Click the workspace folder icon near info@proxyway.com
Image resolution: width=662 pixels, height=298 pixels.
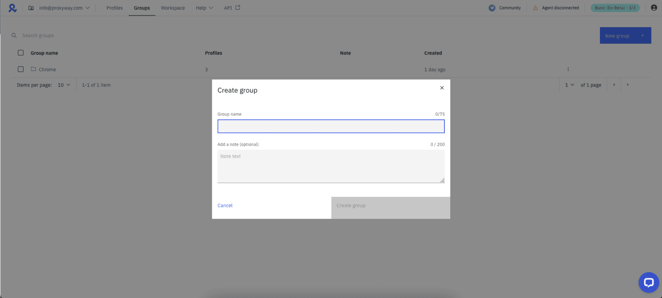click(30, 7)
